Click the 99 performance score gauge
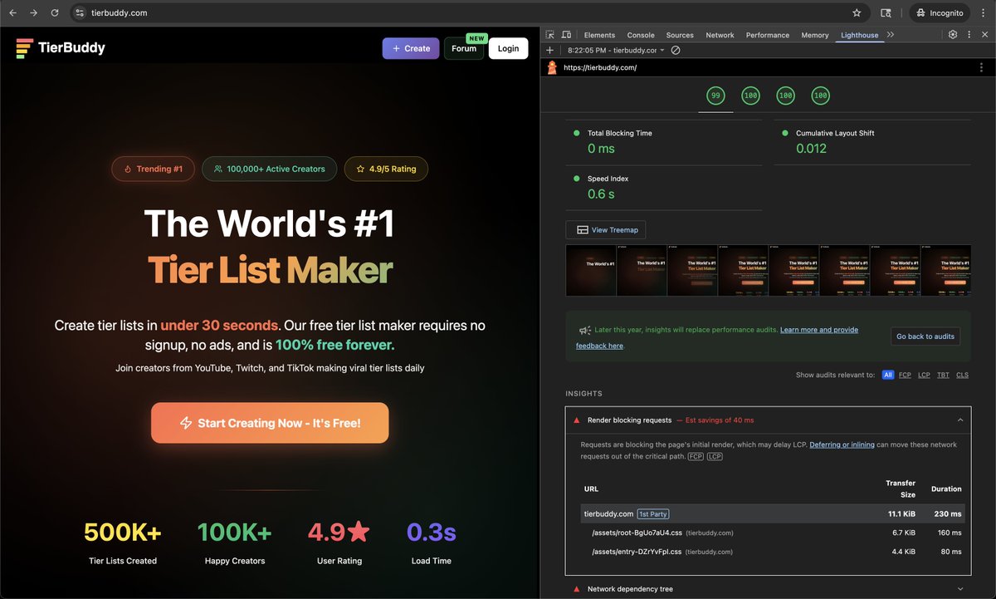Image resolution: width=996 pixels, height=599 pixels. coord(715,96)
